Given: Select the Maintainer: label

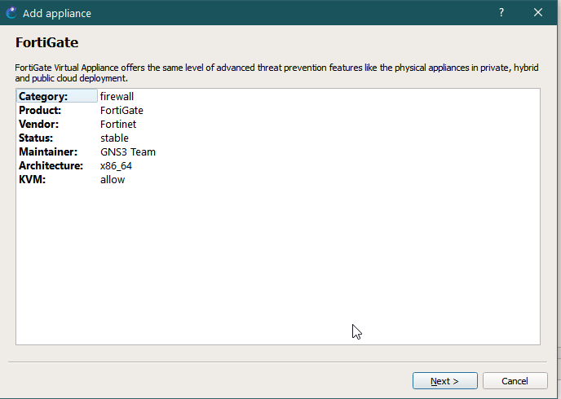Looking at the screenshot, I should tap(48, 151).
